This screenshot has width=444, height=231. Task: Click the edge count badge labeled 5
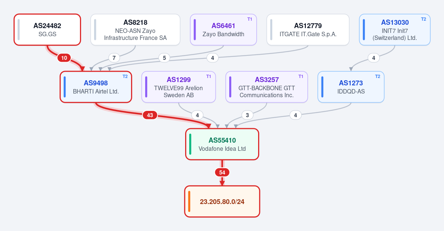click(x=164, y=58)
